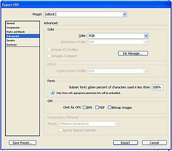Toggle Include ICC Profiles checkbox
This screenshot has width=172, height=151.
click(x=49, y=50)
